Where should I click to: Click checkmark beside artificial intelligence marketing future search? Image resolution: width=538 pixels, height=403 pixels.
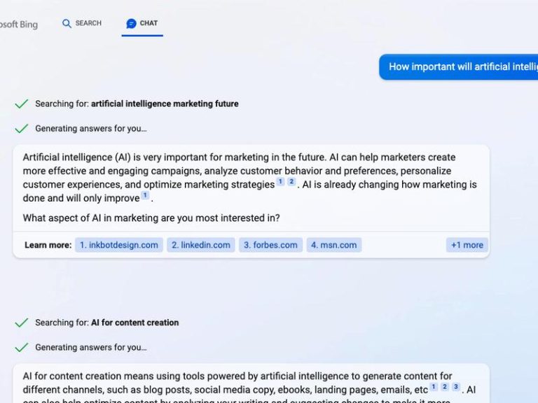[x=21, y=104]
